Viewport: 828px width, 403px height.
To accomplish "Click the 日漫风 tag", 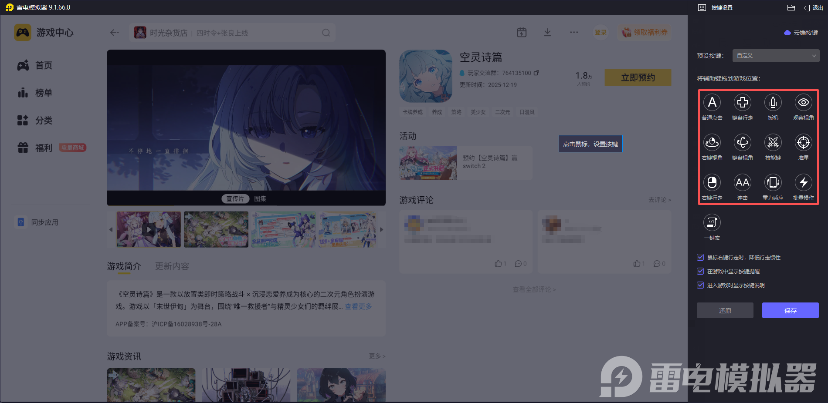I will click(x=527, y=112).
